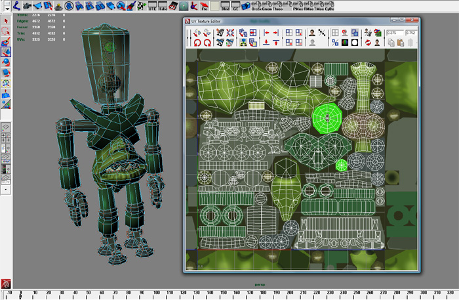Screen dimensions: 459x300
Task: Toggle shaded UV overlap display icon
Action: [x=355, y=33]
